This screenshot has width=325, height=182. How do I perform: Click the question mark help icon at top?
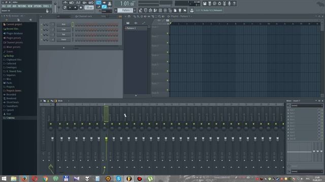click(234, 4)
